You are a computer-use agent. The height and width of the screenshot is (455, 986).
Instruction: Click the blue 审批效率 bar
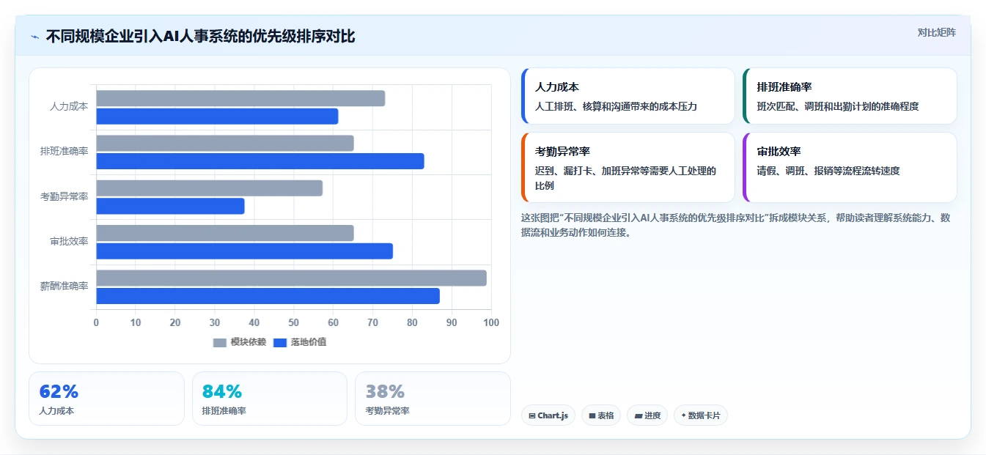244,251
